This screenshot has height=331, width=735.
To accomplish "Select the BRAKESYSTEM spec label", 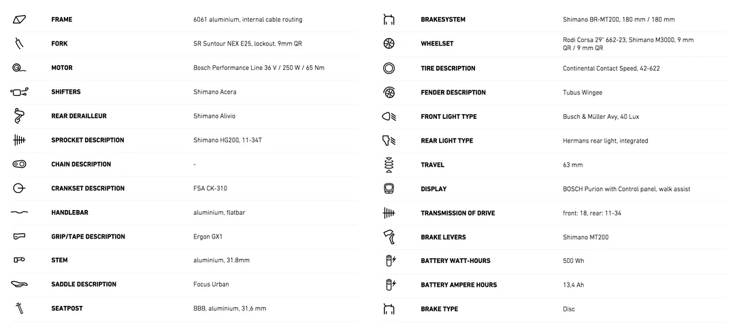I will pos(443,20).
